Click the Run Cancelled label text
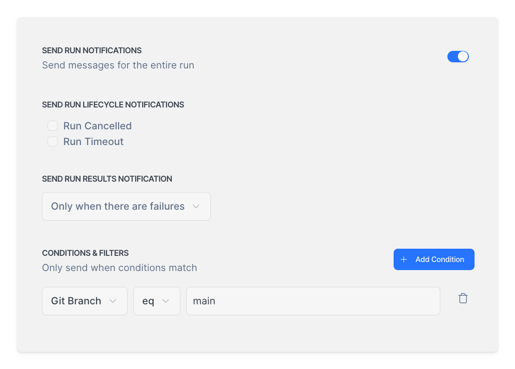The image size is (515, 369). pyautogui.click(x=98, y=126)
